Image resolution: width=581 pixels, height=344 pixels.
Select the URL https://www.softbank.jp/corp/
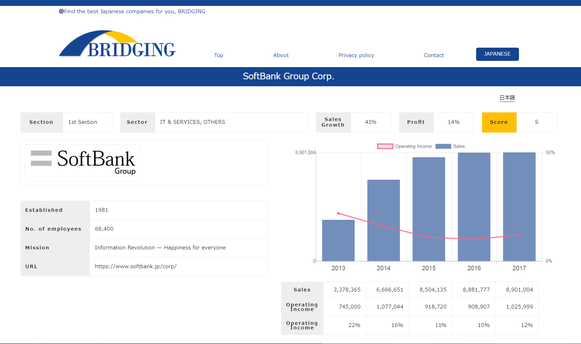pyautogui.click(x=136, y=266)
